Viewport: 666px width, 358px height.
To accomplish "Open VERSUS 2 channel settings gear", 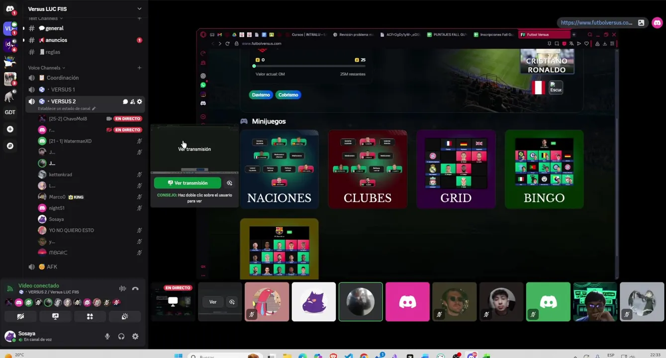I will tap(139, 101).
